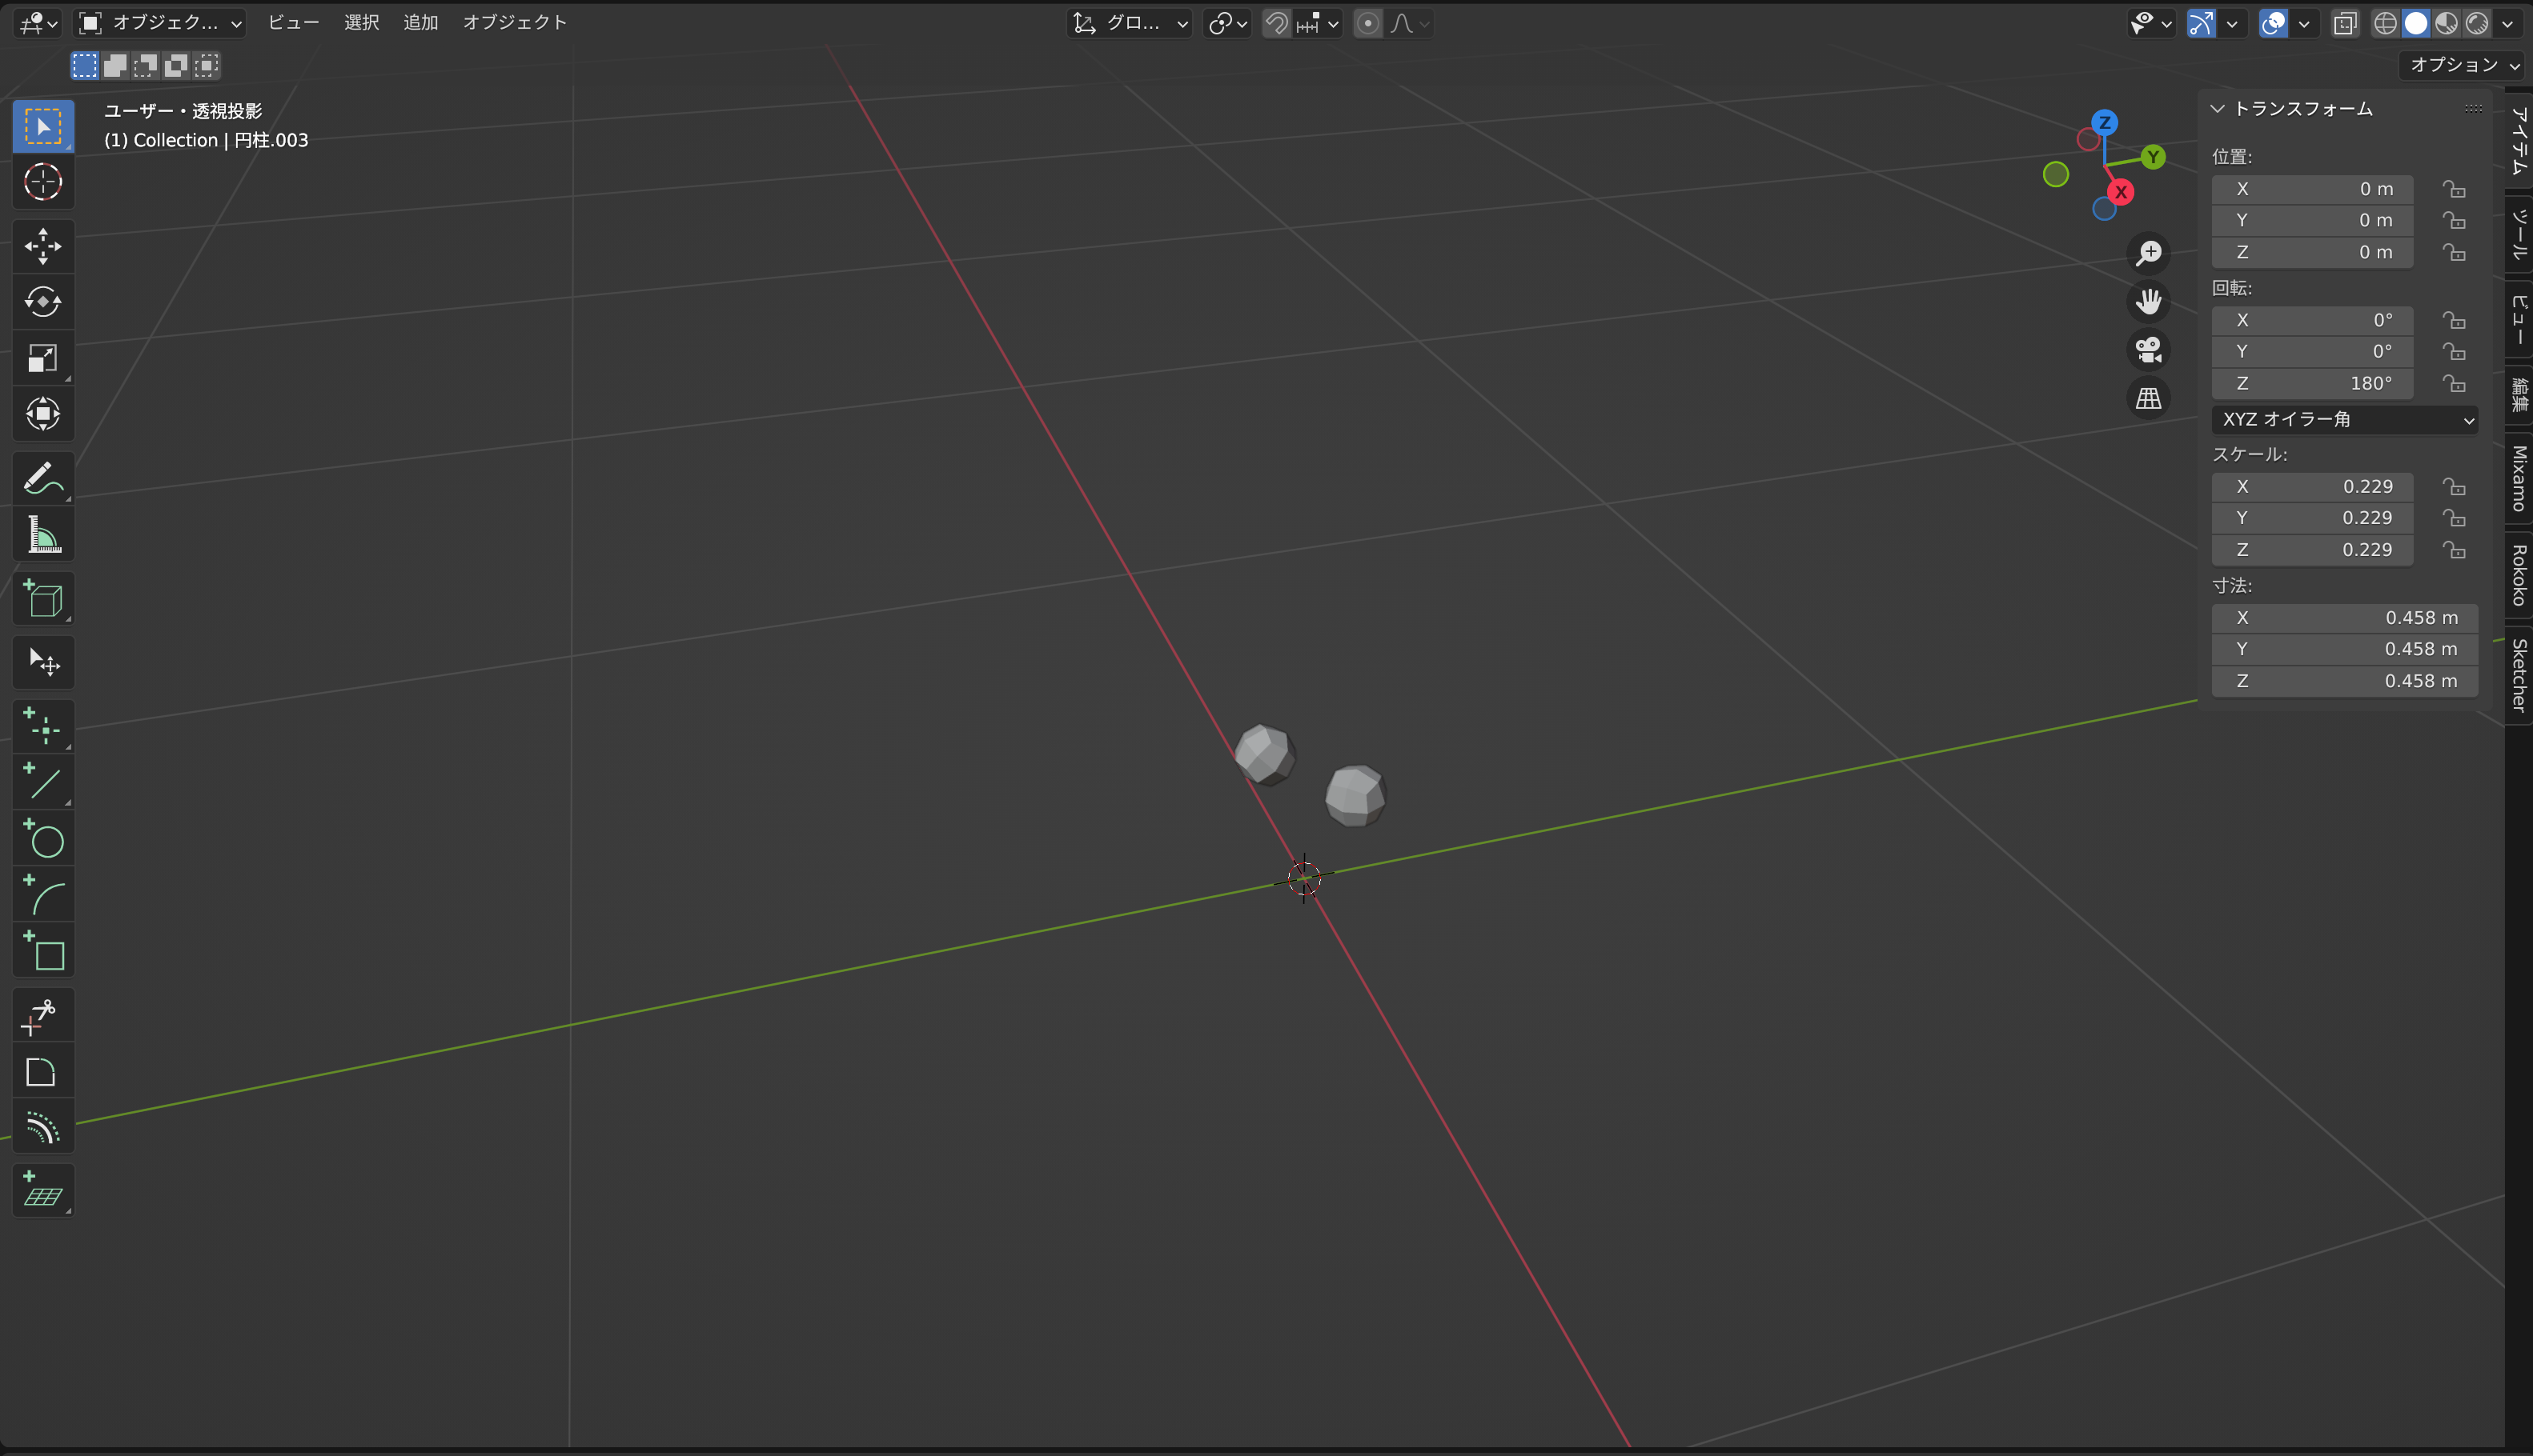Open proportional falloff dropdown
Image resolution: width=2533 pixels, height=1456 pixels.
pyautogui.click(x=1410, y=23)
